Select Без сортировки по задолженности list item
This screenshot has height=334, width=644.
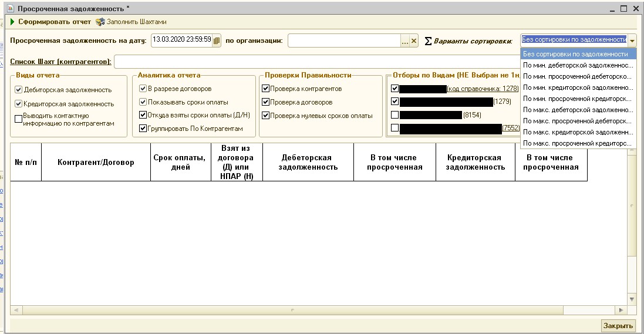(578, 54)
